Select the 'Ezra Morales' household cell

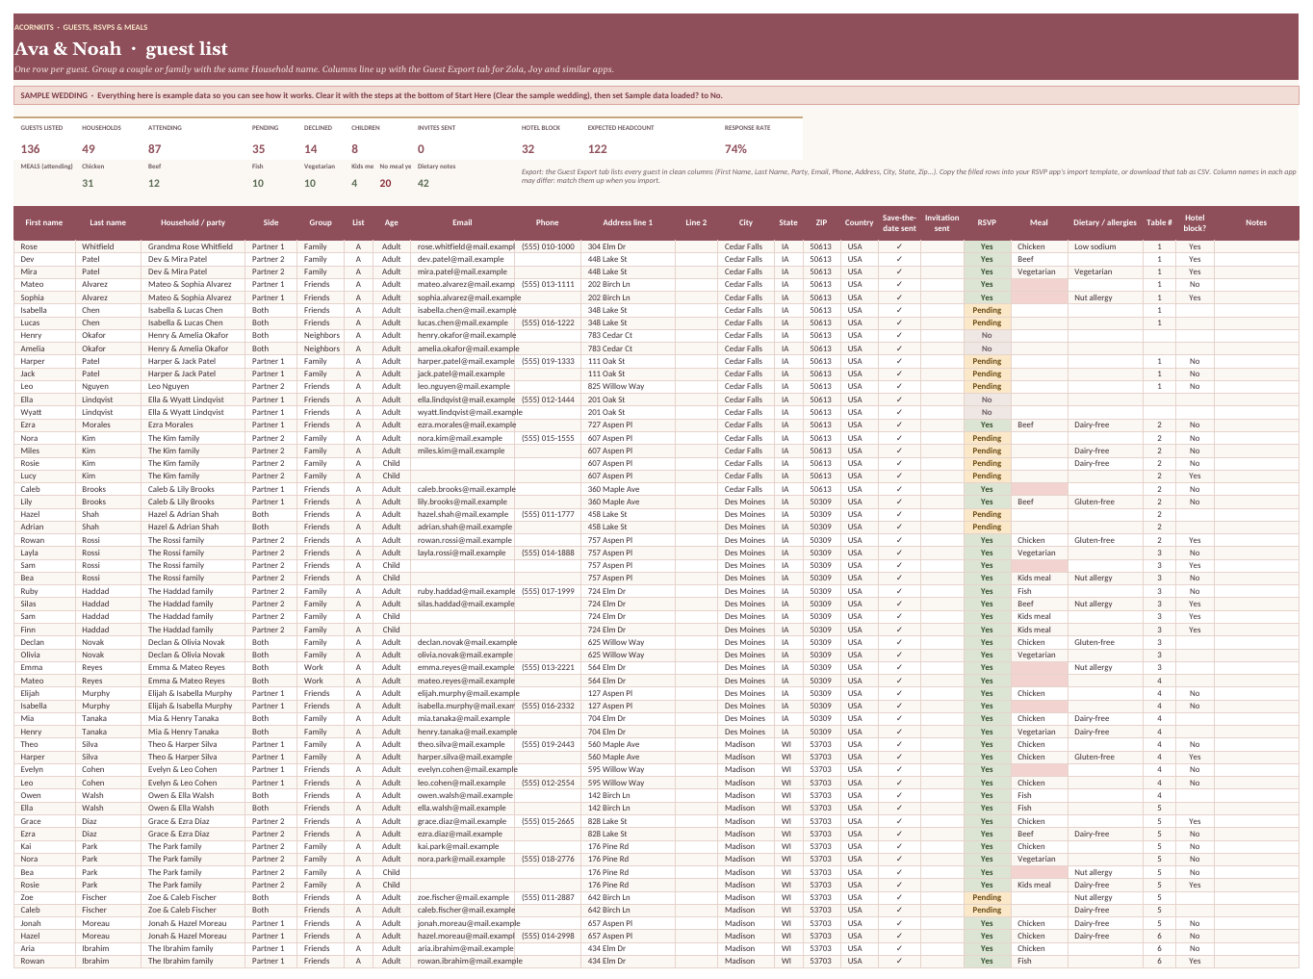tap(193, 425)
